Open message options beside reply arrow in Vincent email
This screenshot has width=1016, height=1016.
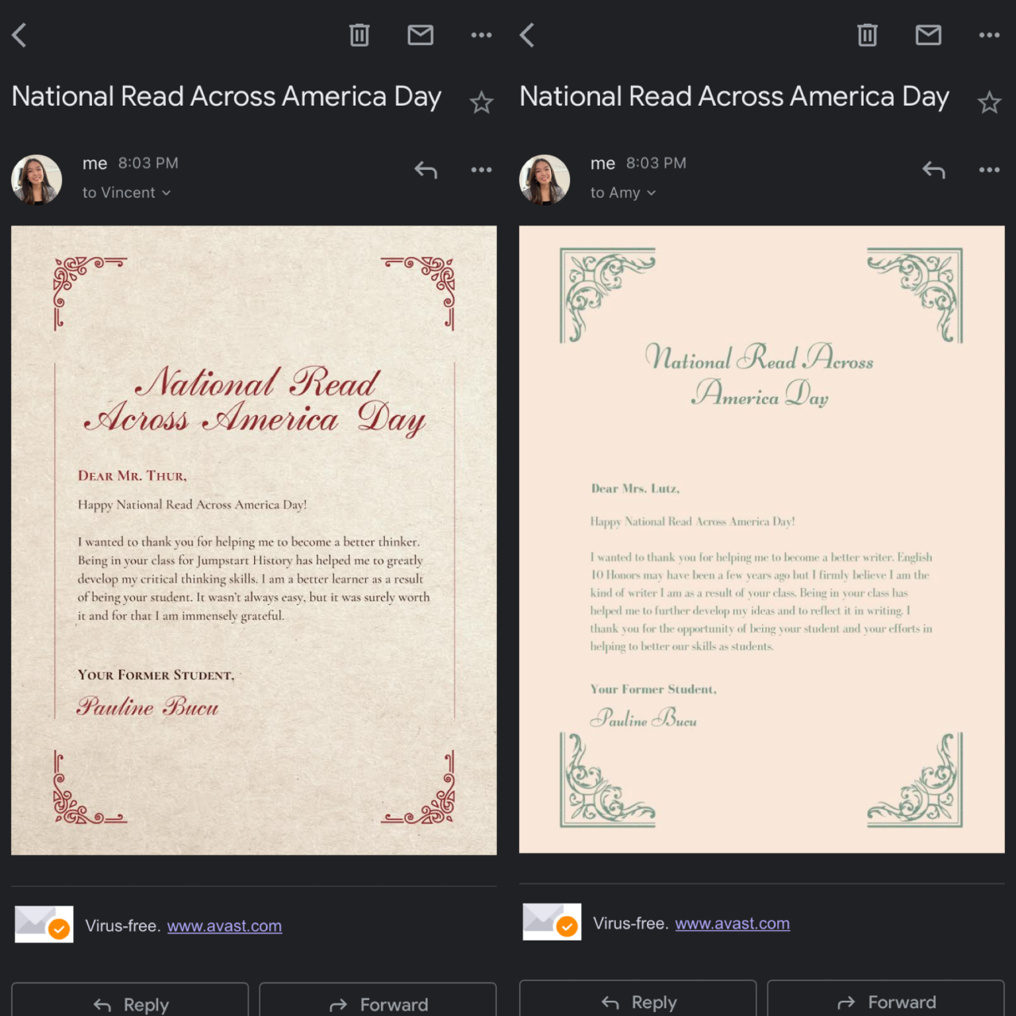(481, 170)
